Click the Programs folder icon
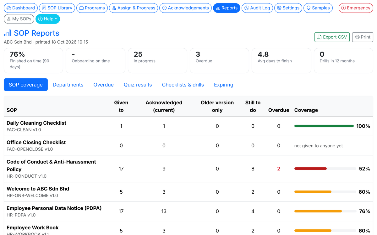The height and width of the screenshot is (235, 377). tap(81, 8)
